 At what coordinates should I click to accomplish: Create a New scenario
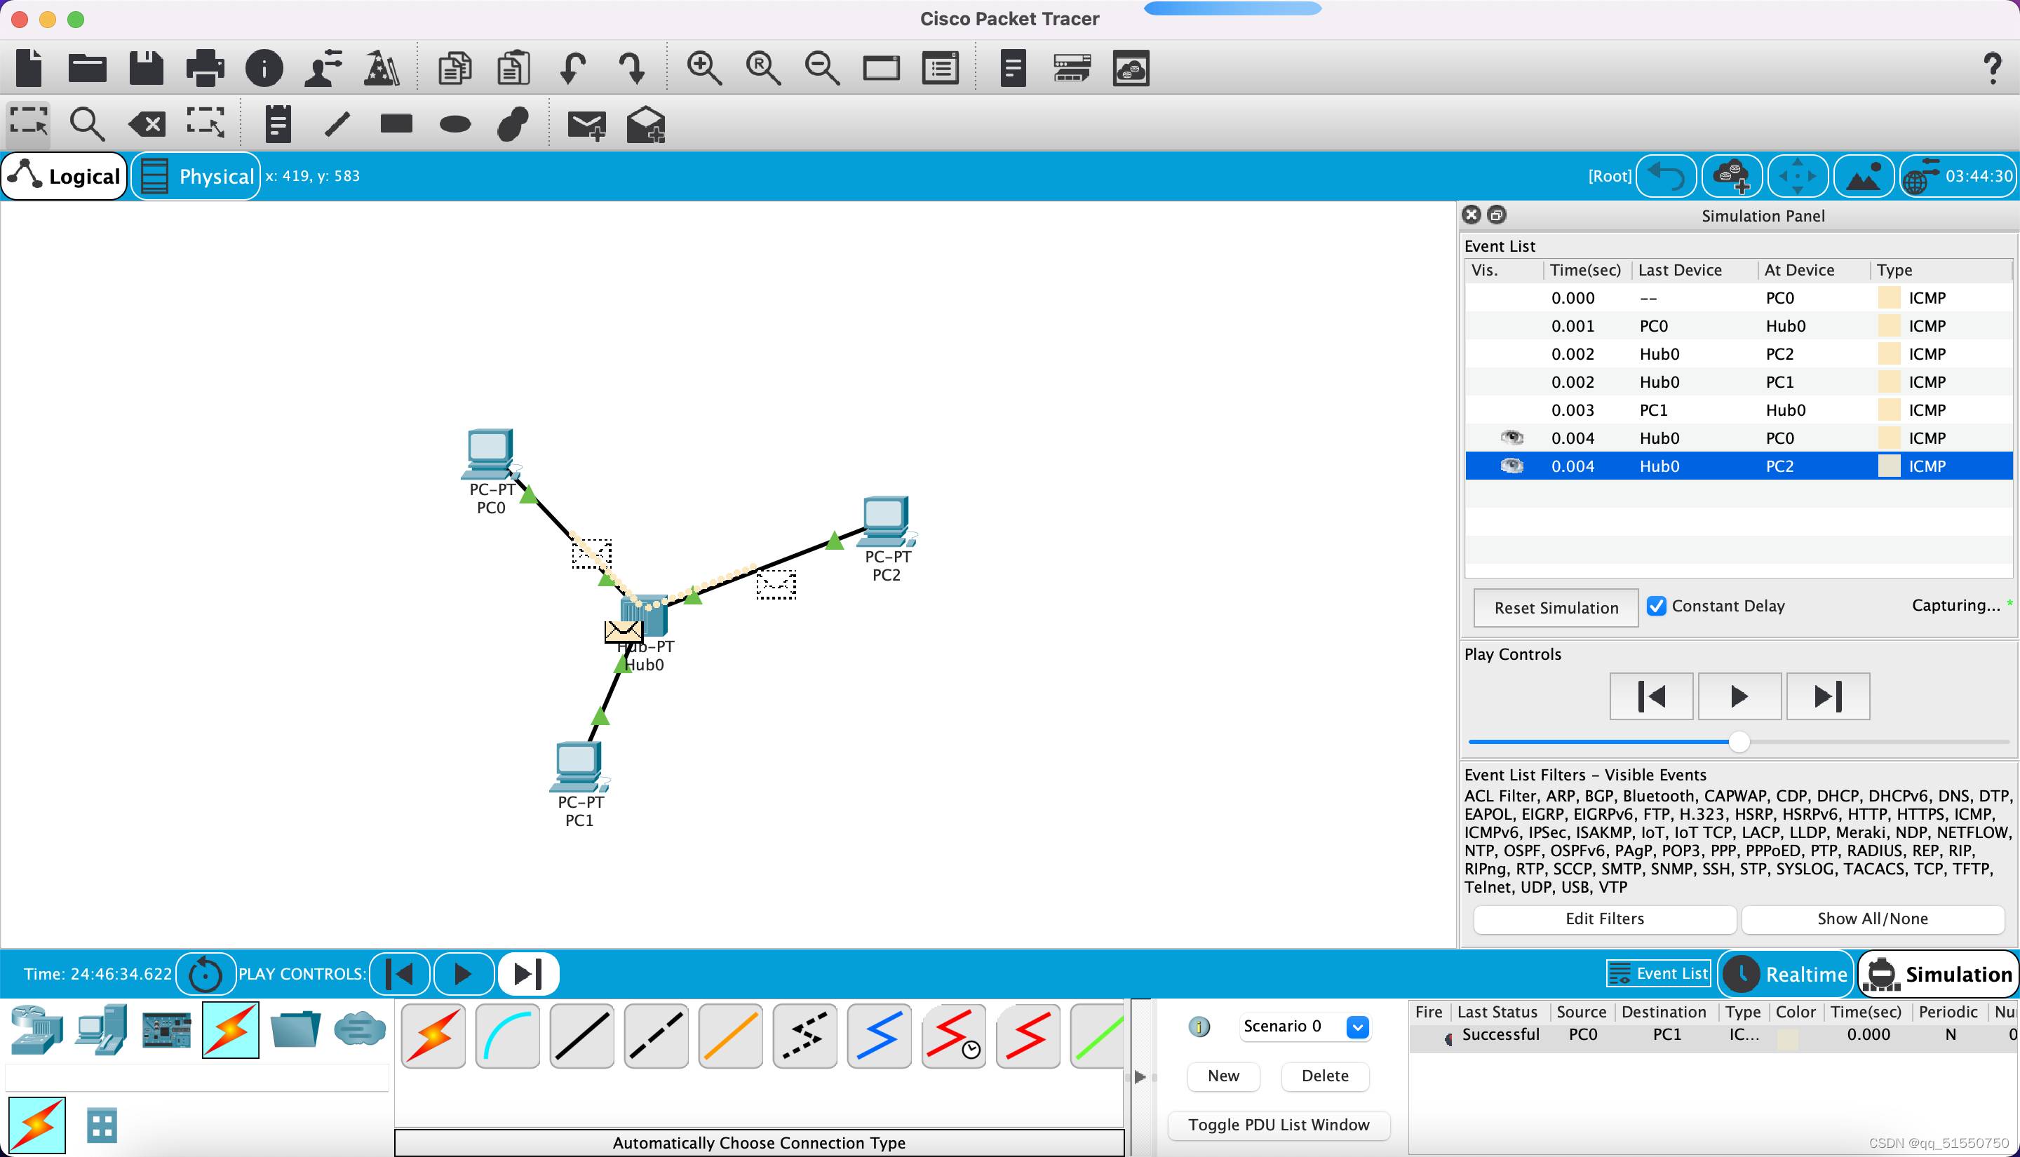click(1223, 1076)
